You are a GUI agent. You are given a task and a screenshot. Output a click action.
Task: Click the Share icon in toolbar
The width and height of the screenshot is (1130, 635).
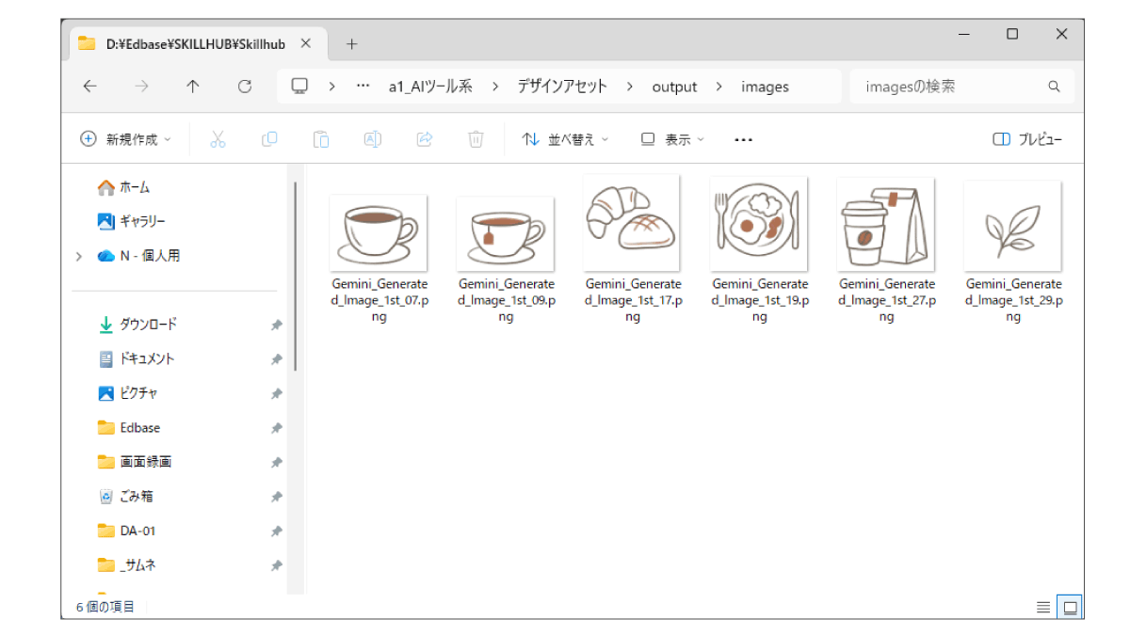(425, 139)
